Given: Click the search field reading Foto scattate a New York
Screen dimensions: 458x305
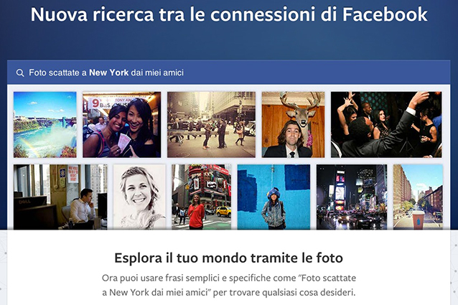Looking at the screenshot, I should pos(228,72).
